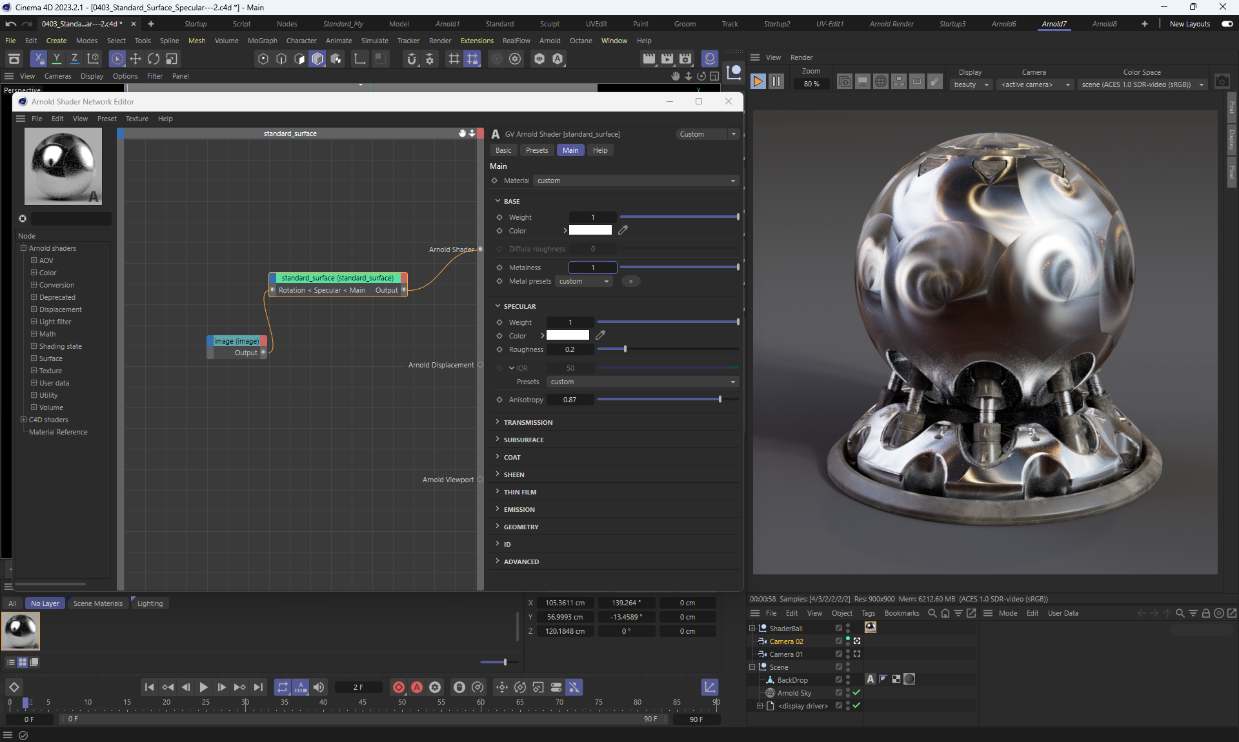Image resolution: width=1239 pixels, height=742 pixels.
Task: Click the Lighting filter button
Action: click(150, 603)
